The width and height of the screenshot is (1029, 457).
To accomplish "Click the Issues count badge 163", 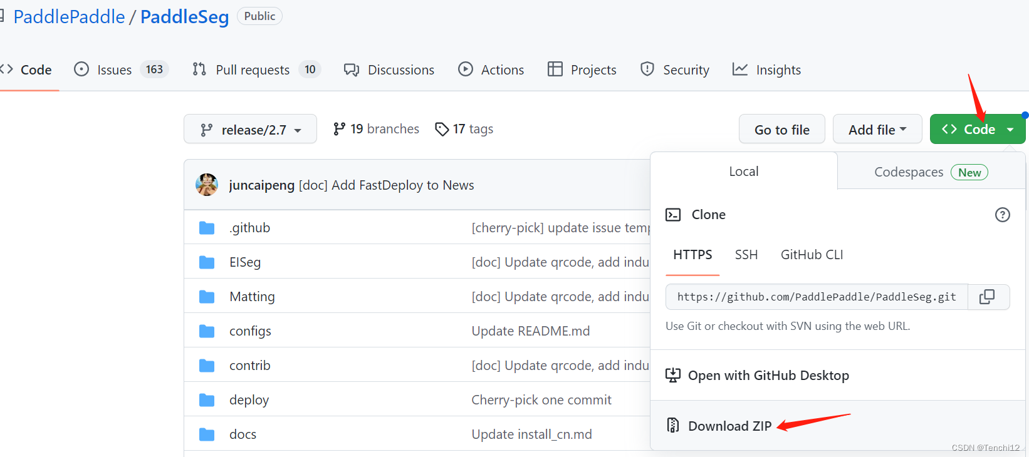I will (154, 69).
